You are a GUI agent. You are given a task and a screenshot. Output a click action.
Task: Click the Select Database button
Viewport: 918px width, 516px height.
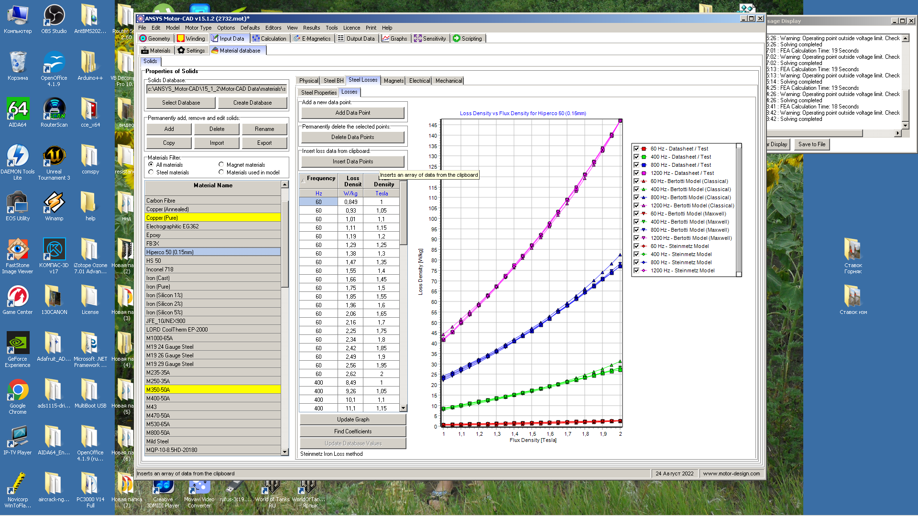pos(181,103)
